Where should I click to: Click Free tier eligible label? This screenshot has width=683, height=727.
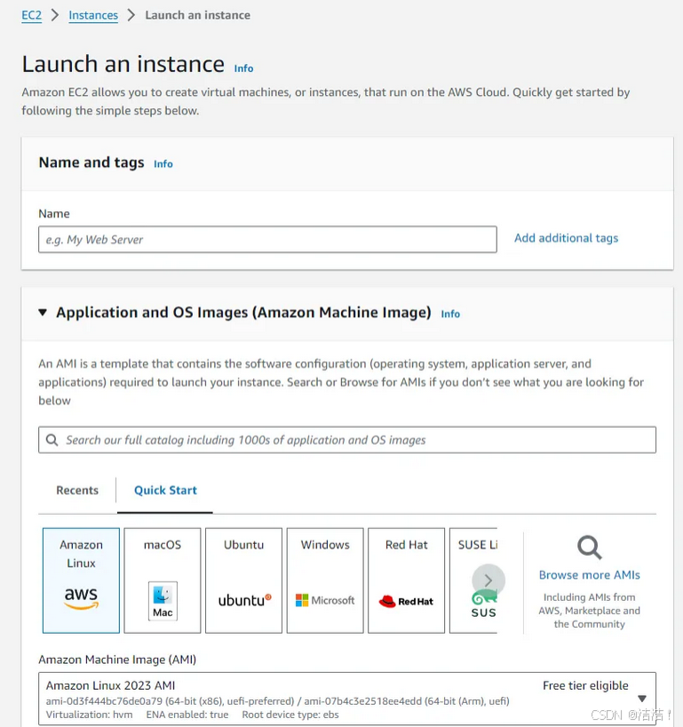pyautogui.click(x=585, y=685)
